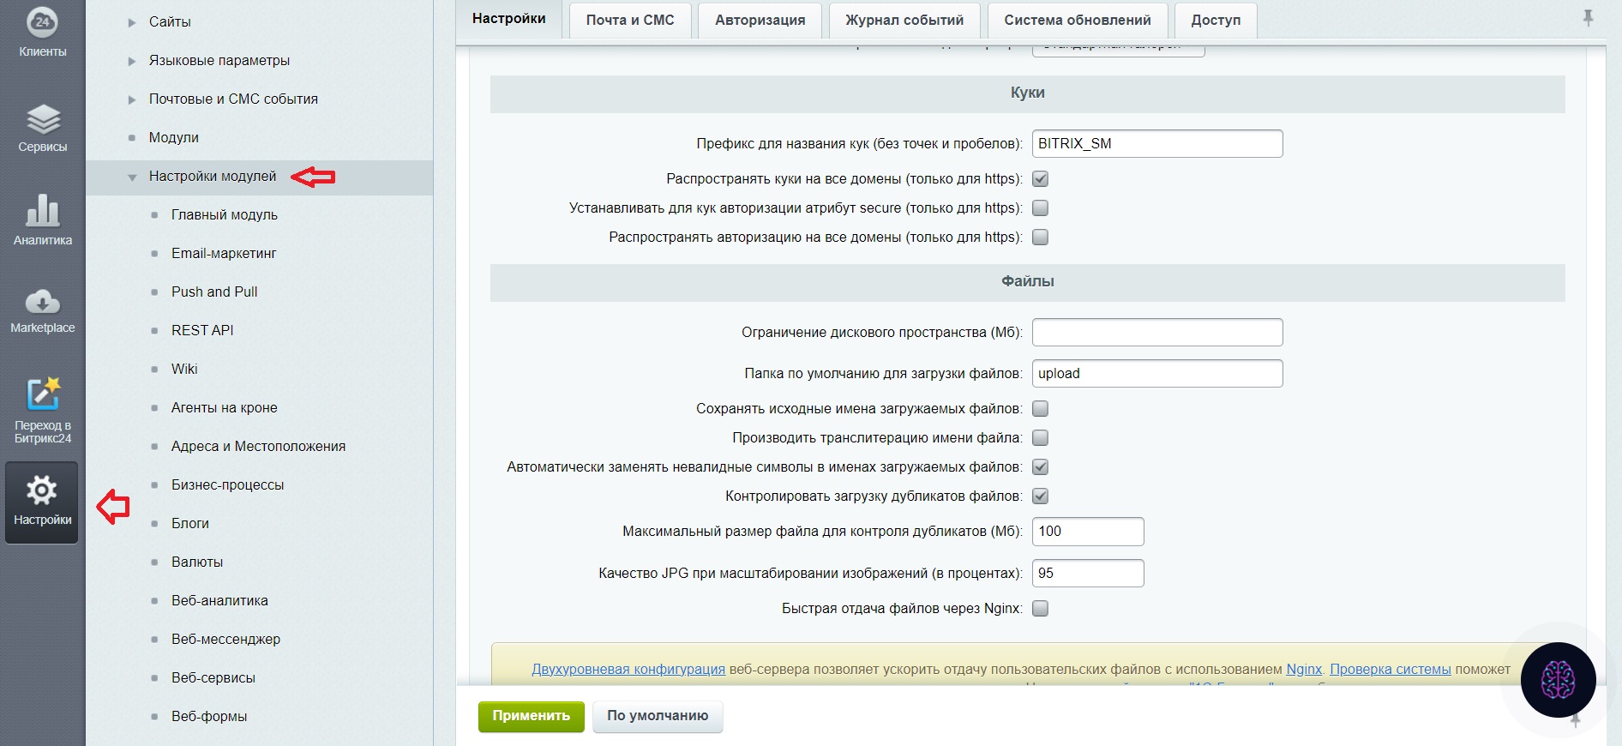Click the green Применить button
1622x746 pixels.
(531, 716)
